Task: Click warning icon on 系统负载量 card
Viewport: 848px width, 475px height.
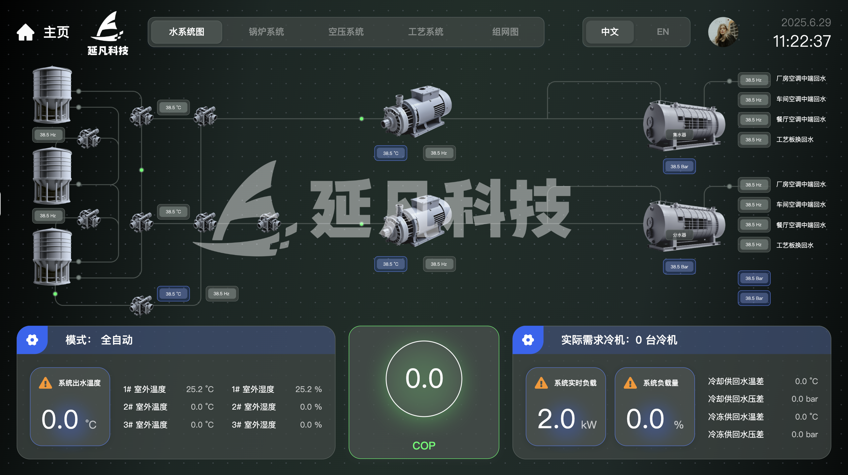Action: (630, 383)
